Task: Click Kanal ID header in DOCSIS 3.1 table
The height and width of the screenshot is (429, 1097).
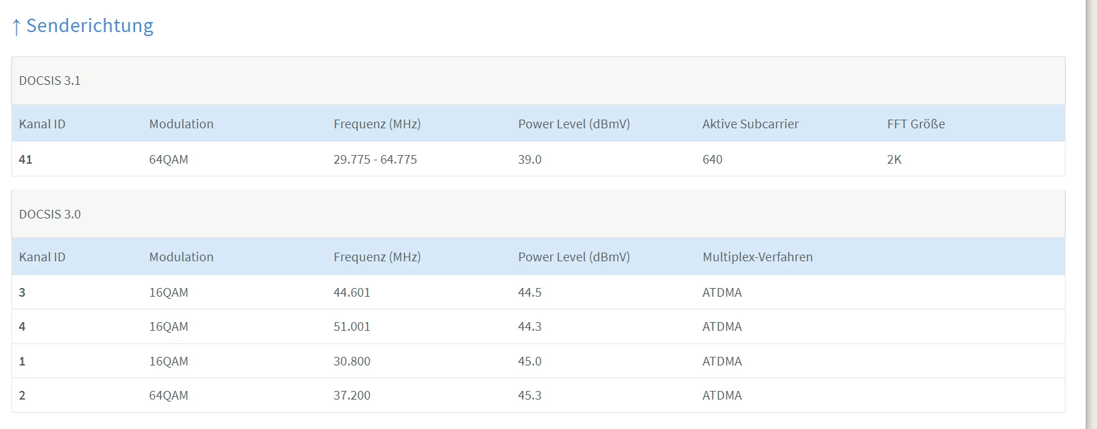Action: tap(42, 124)
